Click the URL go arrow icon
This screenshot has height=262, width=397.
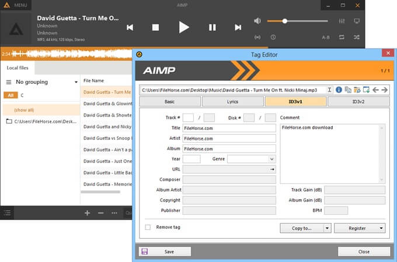(x=272, y=169)
